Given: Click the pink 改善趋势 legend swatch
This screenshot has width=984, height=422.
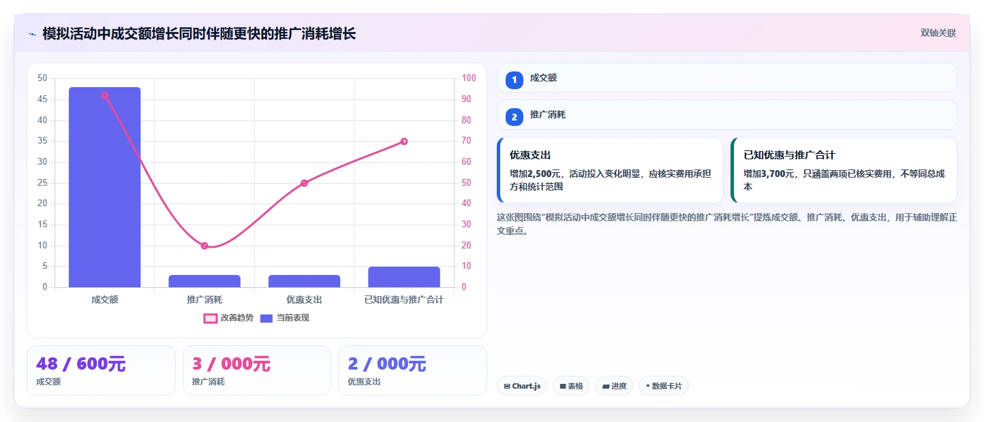Looking at the screenshot, I should (211, 318).
